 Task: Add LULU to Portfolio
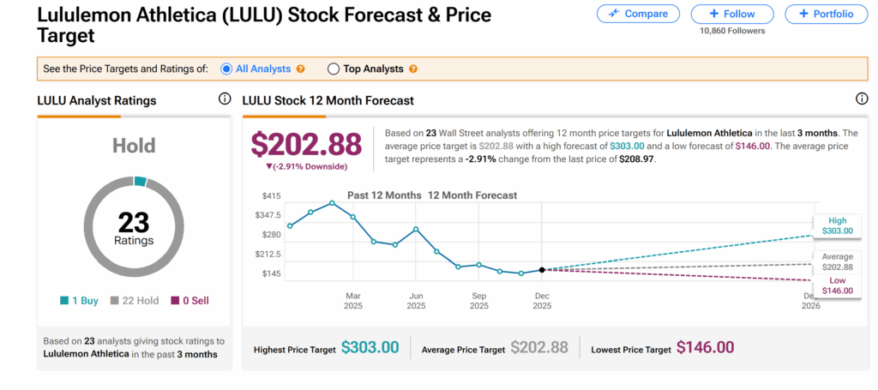point(825,14)
